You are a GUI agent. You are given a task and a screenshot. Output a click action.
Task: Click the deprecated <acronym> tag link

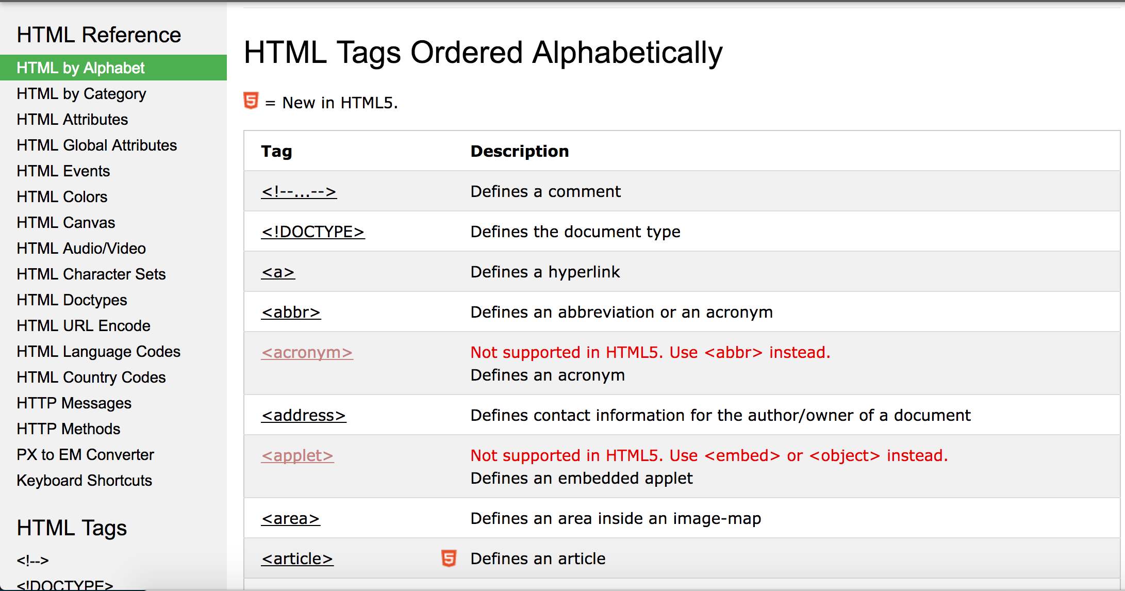pyautogui.click(x=307, y=353)
